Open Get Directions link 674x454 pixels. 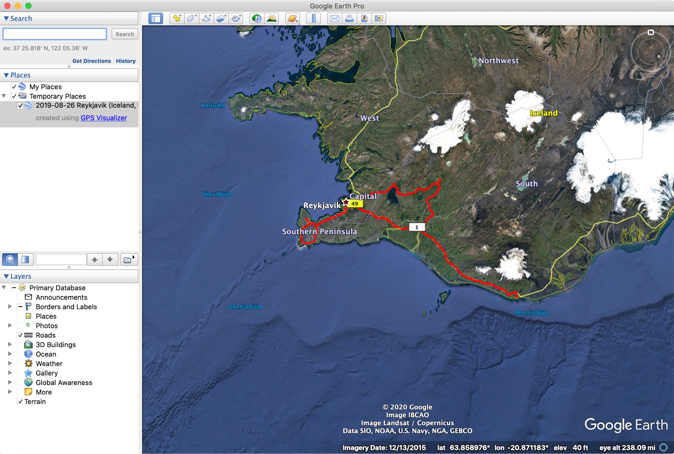pos(91,61)
